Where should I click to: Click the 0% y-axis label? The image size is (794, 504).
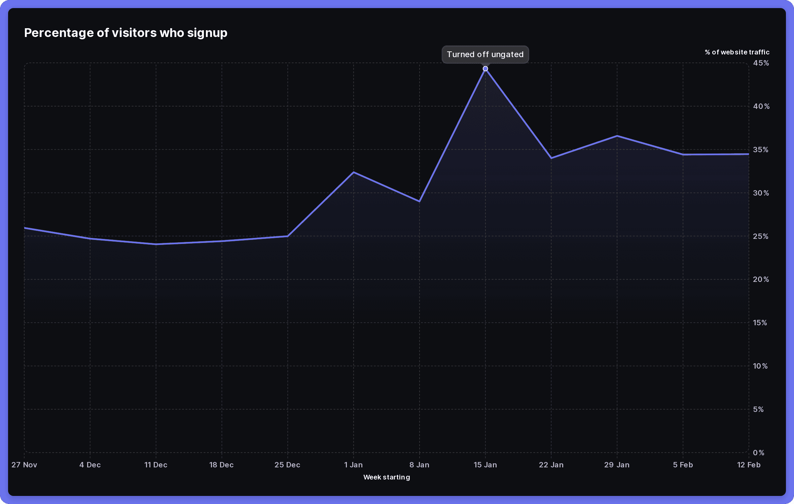[759, 453]
